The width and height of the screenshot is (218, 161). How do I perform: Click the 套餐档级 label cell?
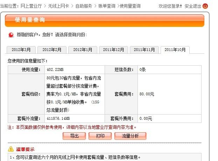[26, 94]
